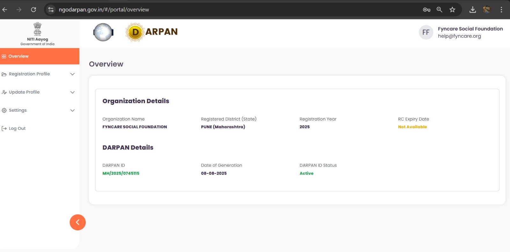The image size is (510, 252).
Task: Expand the Update Profile chevron
Action: click(72, 92)
